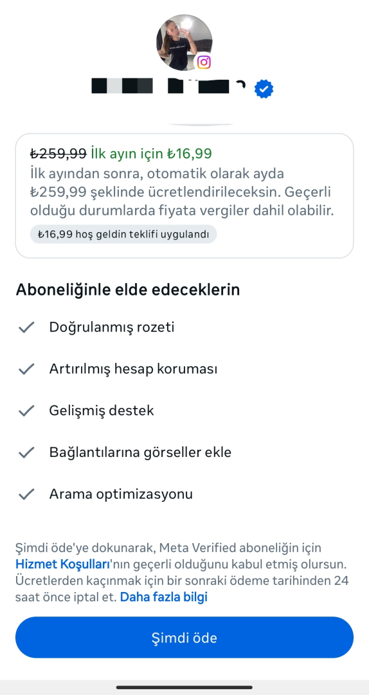Open the Hizmet Koşulları link
Screen dimensions: 369x695
coord(62,564)
